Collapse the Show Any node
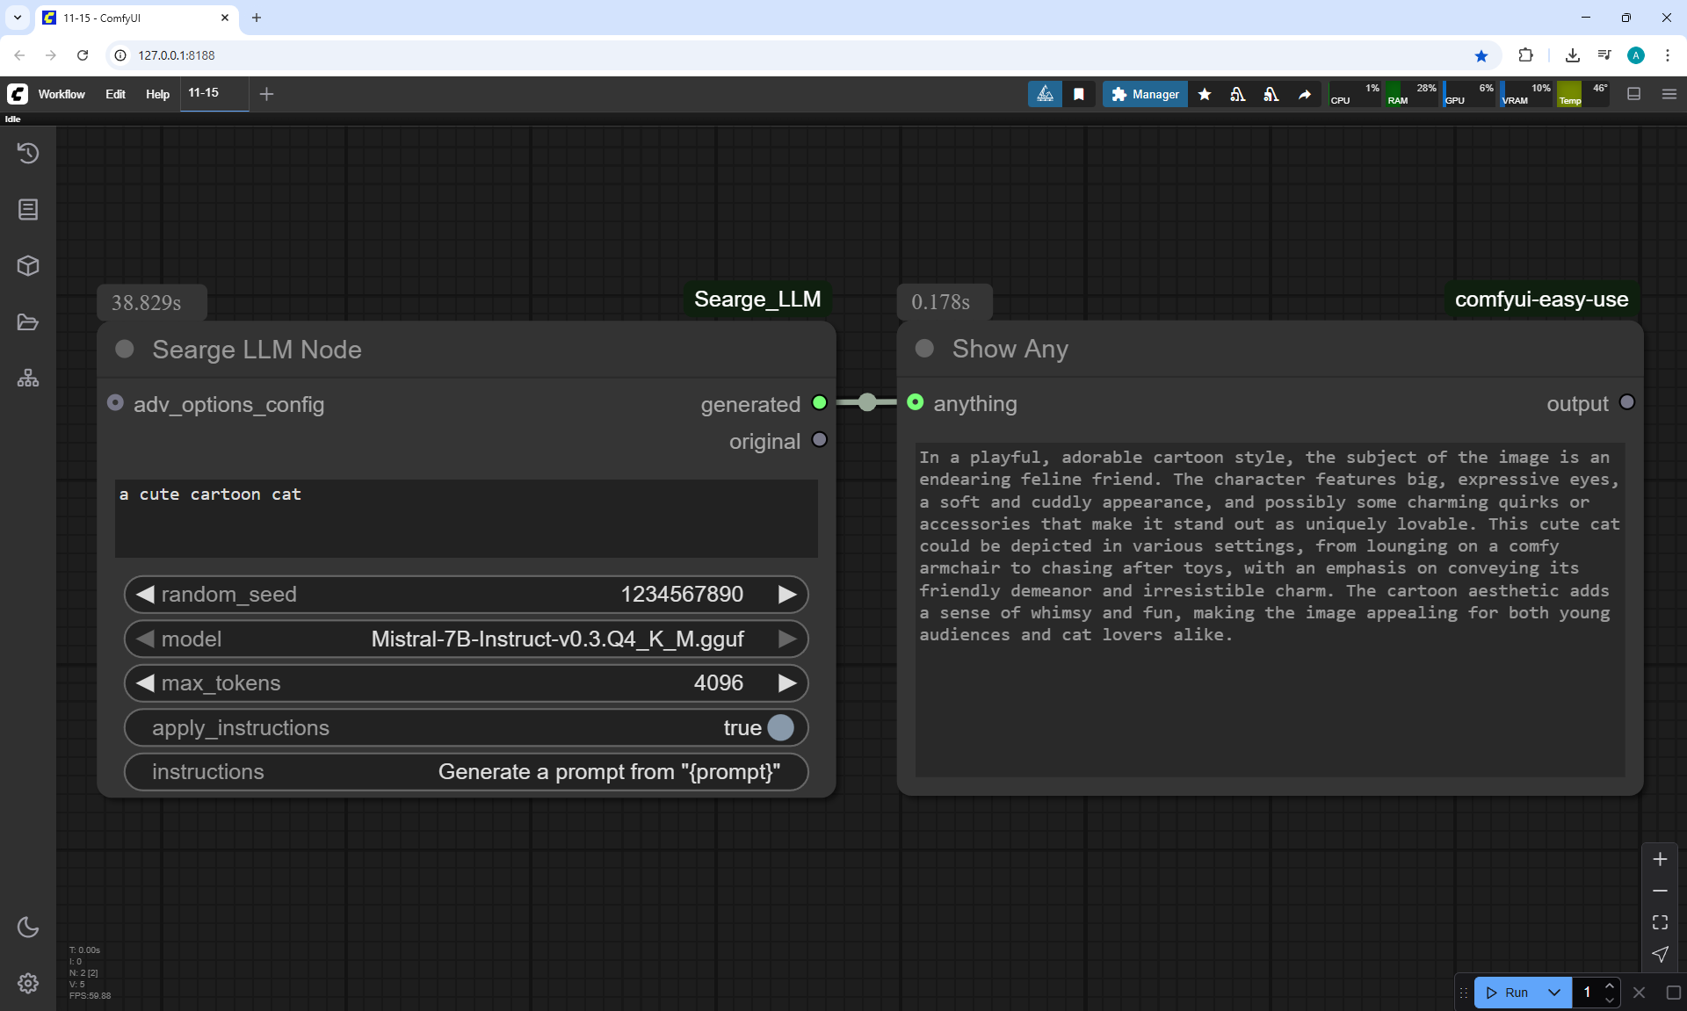Image resolution: width=1687 pixels, height=1011 pixels. [x=924, y=349]
